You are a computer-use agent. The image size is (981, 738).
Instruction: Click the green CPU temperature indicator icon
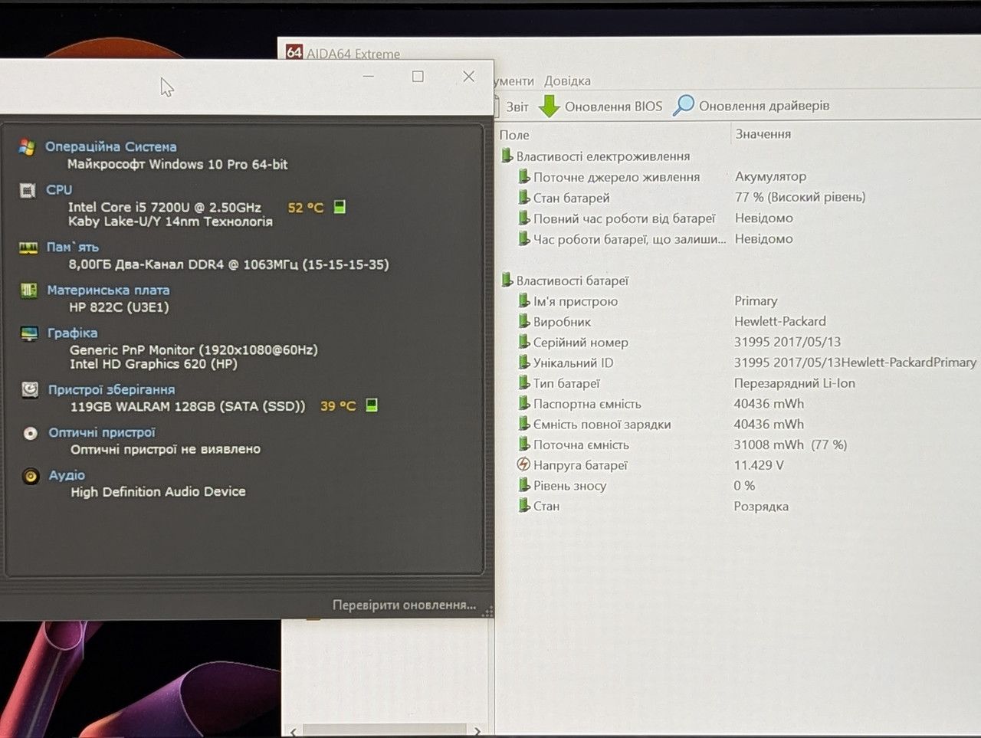pyautogui.click(x=340, y=207)
